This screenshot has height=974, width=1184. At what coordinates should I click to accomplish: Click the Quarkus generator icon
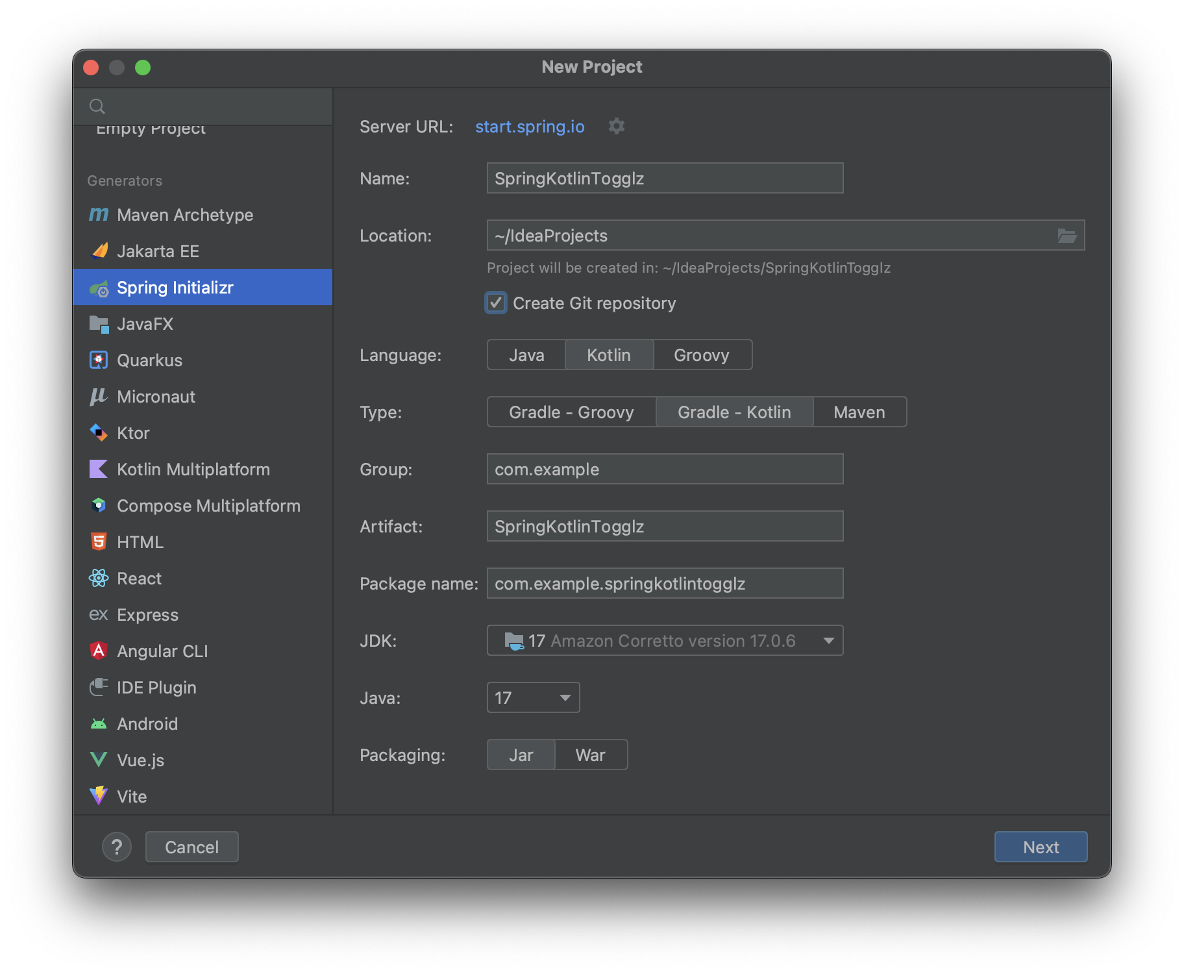[99, 360]
